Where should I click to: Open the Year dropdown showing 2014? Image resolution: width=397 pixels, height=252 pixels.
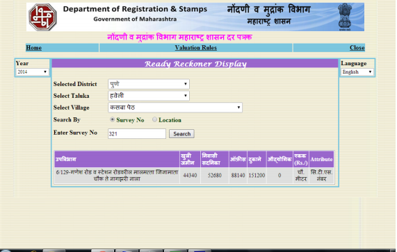pos(32,72)
